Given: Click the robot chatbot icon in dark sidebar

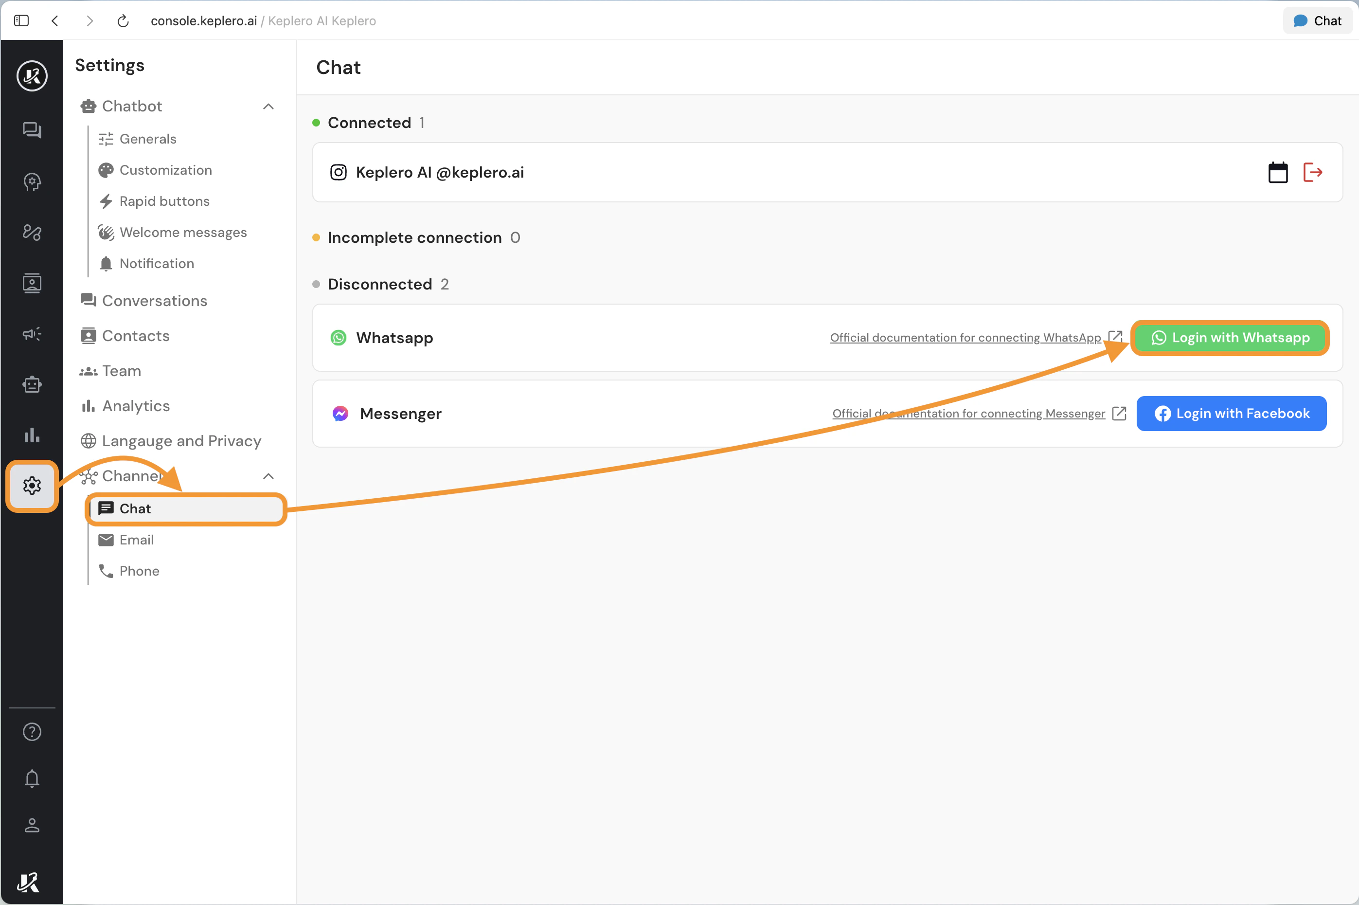Looking at the screenshot, I should (32, 384).
